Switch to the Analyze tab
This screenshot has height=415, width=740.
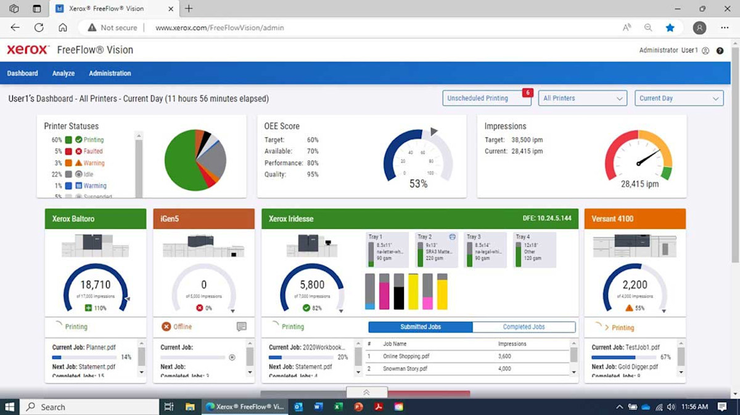64,73
